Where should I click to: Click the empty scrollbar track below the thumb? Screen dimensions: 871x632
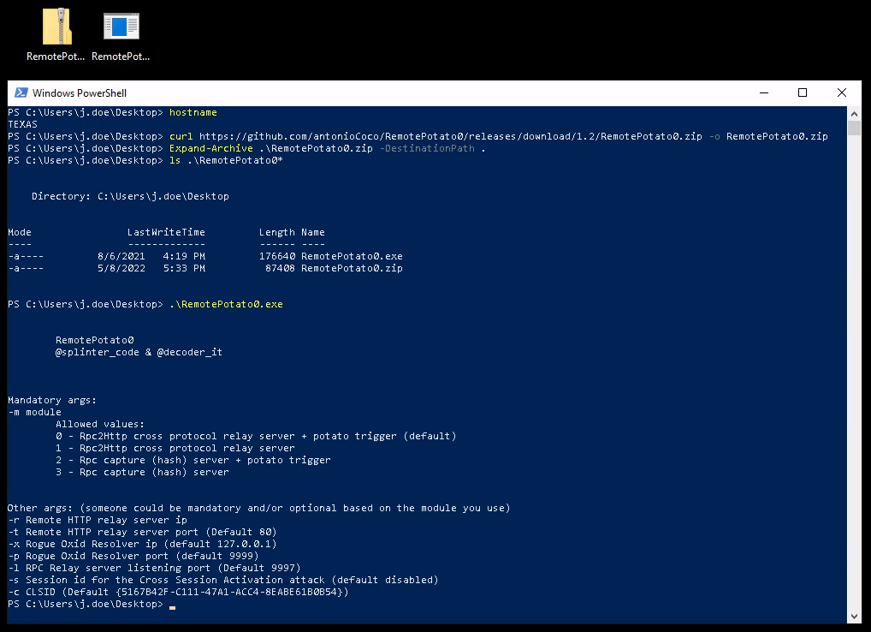coord(854,385)
